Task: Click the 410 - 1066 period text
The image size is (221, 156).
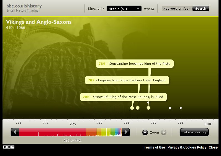Action: [x=16, y=28]
